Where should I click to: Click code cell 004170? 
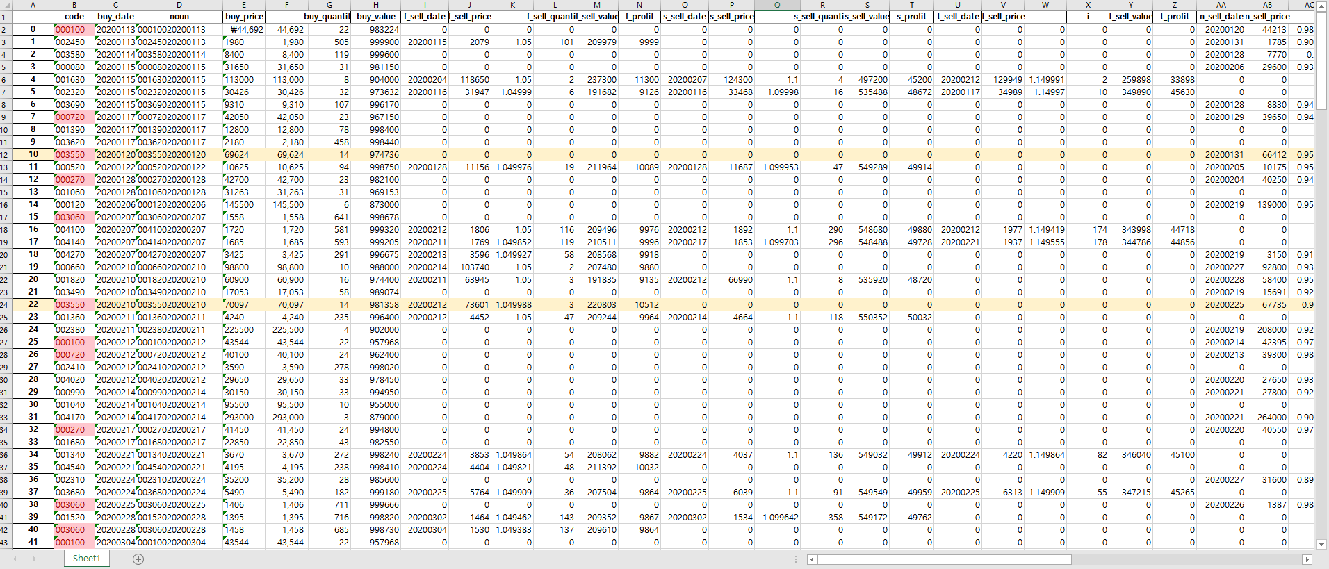point(74,418)
